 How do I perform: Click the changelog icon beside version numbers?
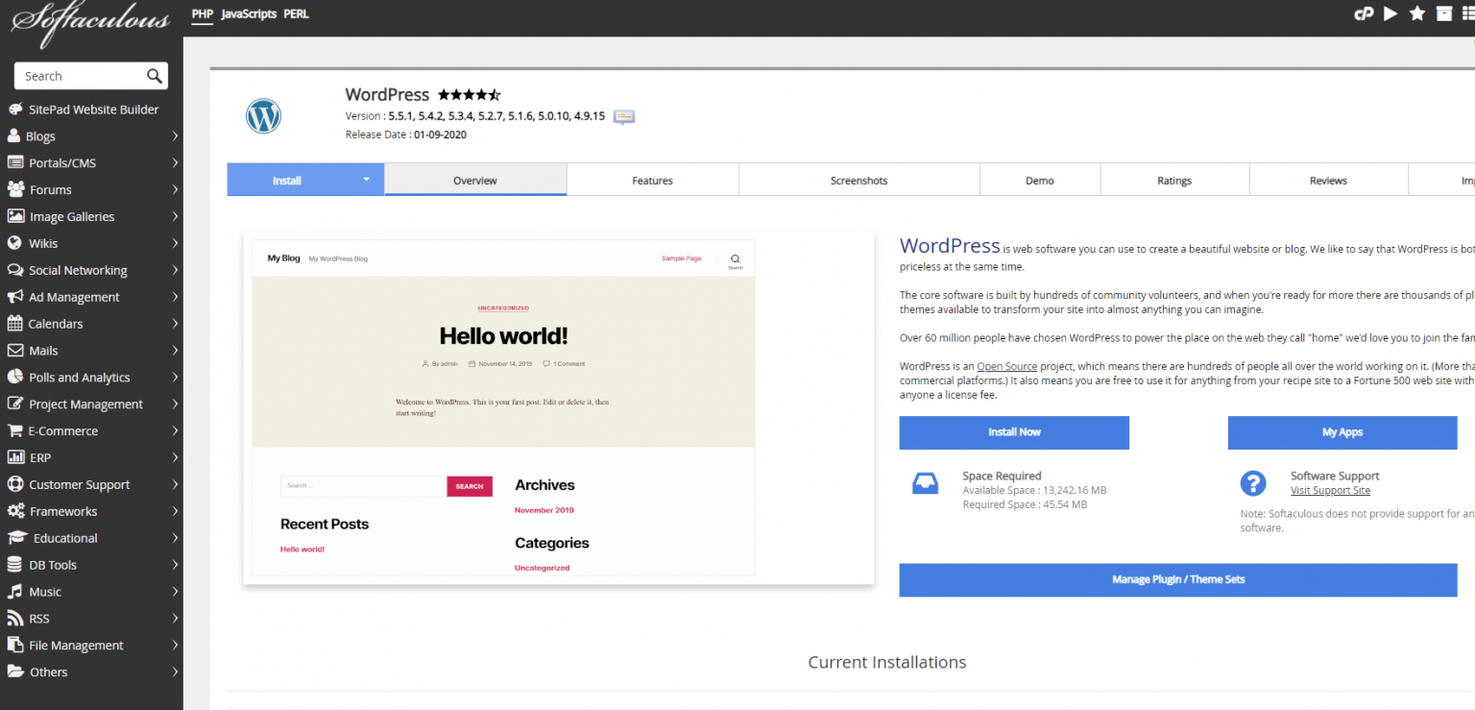coord(624,117)
